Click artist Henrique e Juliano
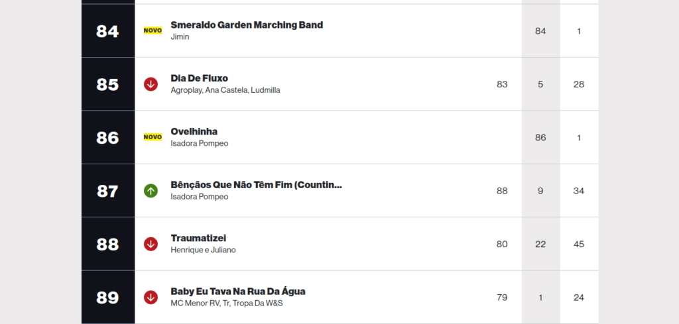 coord(203,250)
